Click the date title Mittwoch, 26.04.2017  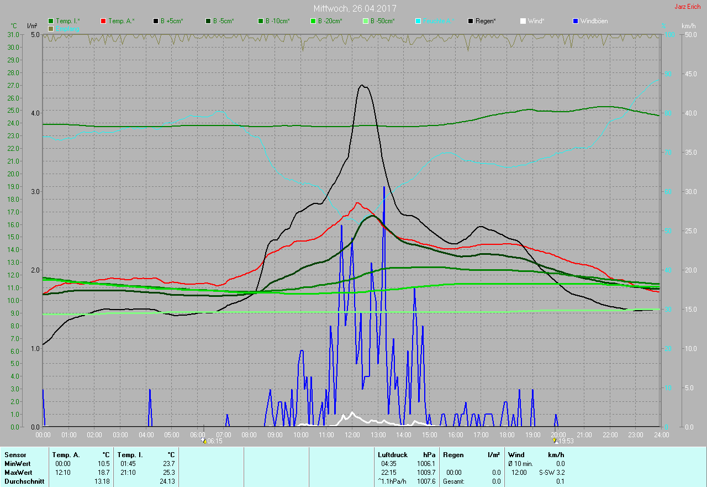pyautogui.click(x=355, y=8)
